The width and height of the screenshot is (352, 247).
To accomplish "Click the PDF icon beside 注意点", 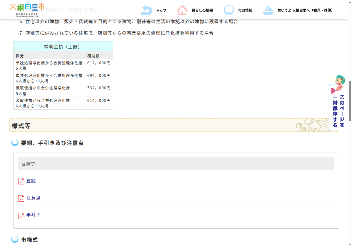I will (21, 198).
